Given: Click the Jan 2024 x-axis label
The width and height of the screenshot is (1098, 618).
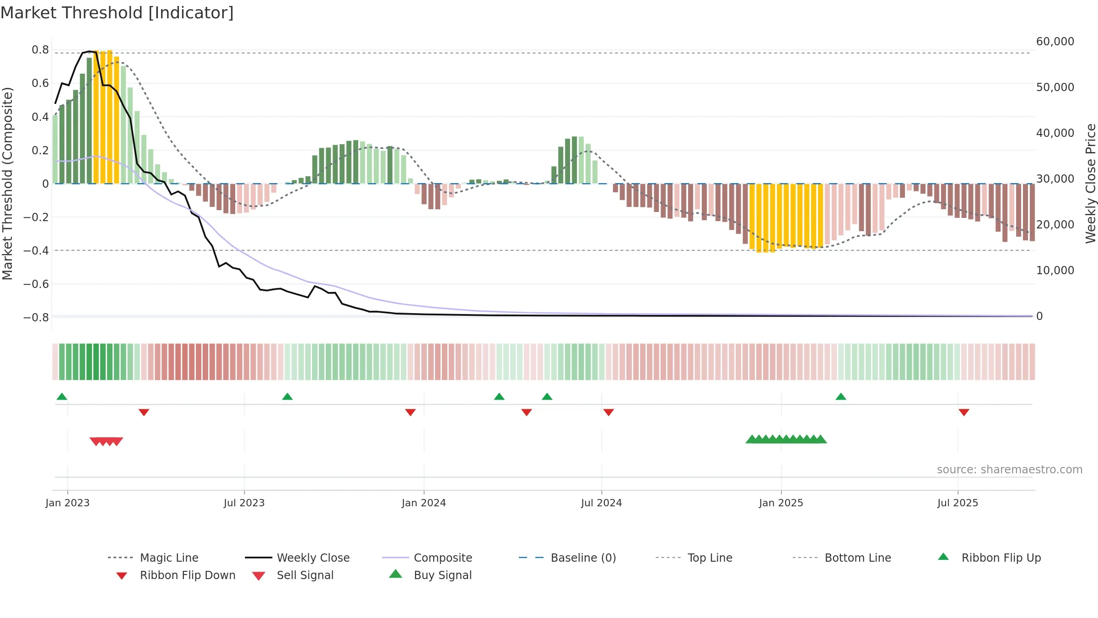Looking at the screenshot, I should (x=424, y=503).
